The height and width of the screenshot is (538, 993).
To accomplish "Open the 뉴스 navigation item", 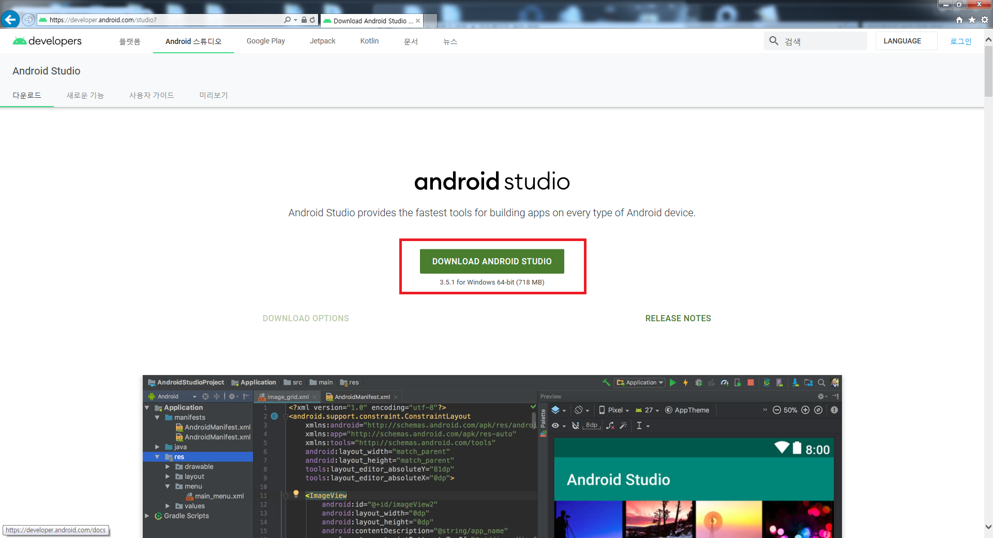I will coord(450,41).
